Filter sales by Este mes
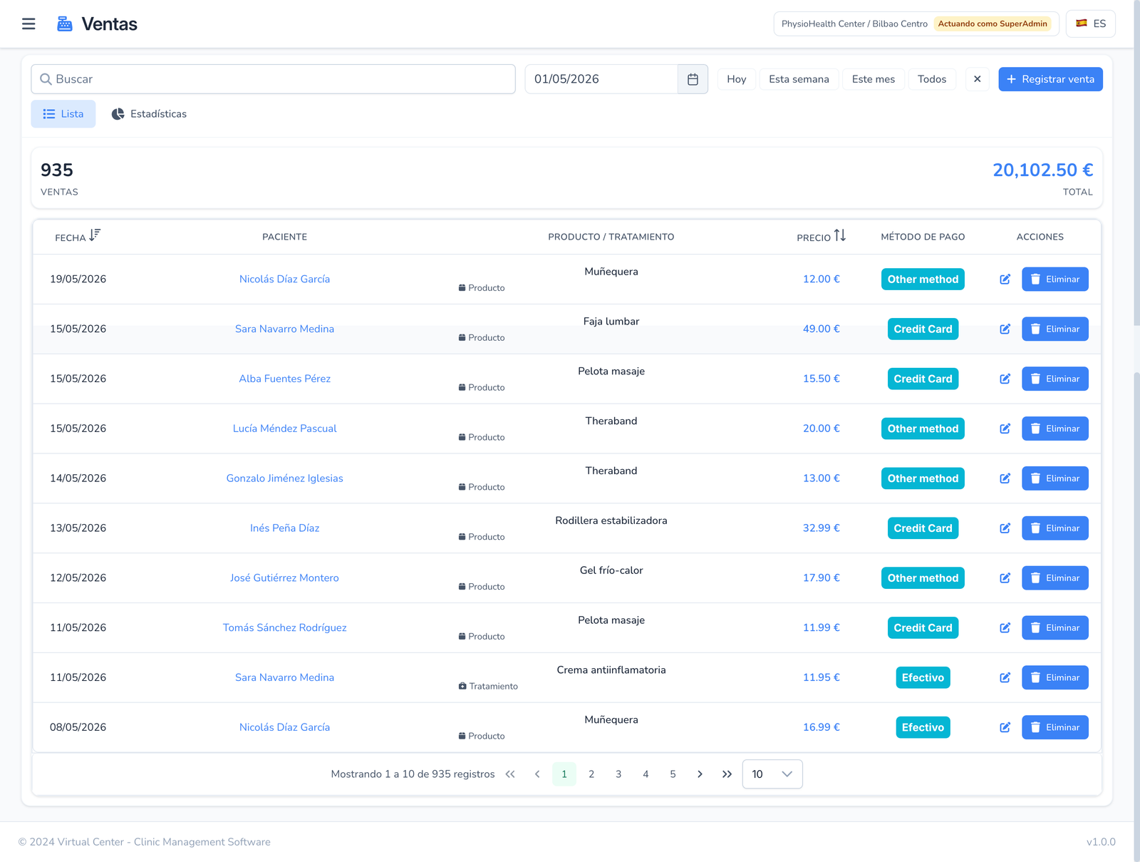Viewport: 1140px width, 862px height. 874,79
